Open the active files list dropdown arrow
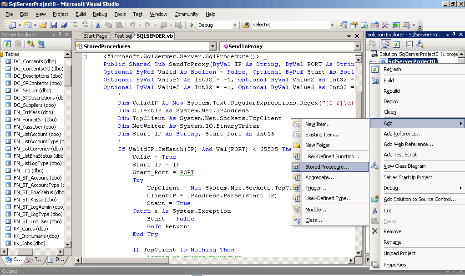This screenshot has width=465, height=276. tap(349, 36)
